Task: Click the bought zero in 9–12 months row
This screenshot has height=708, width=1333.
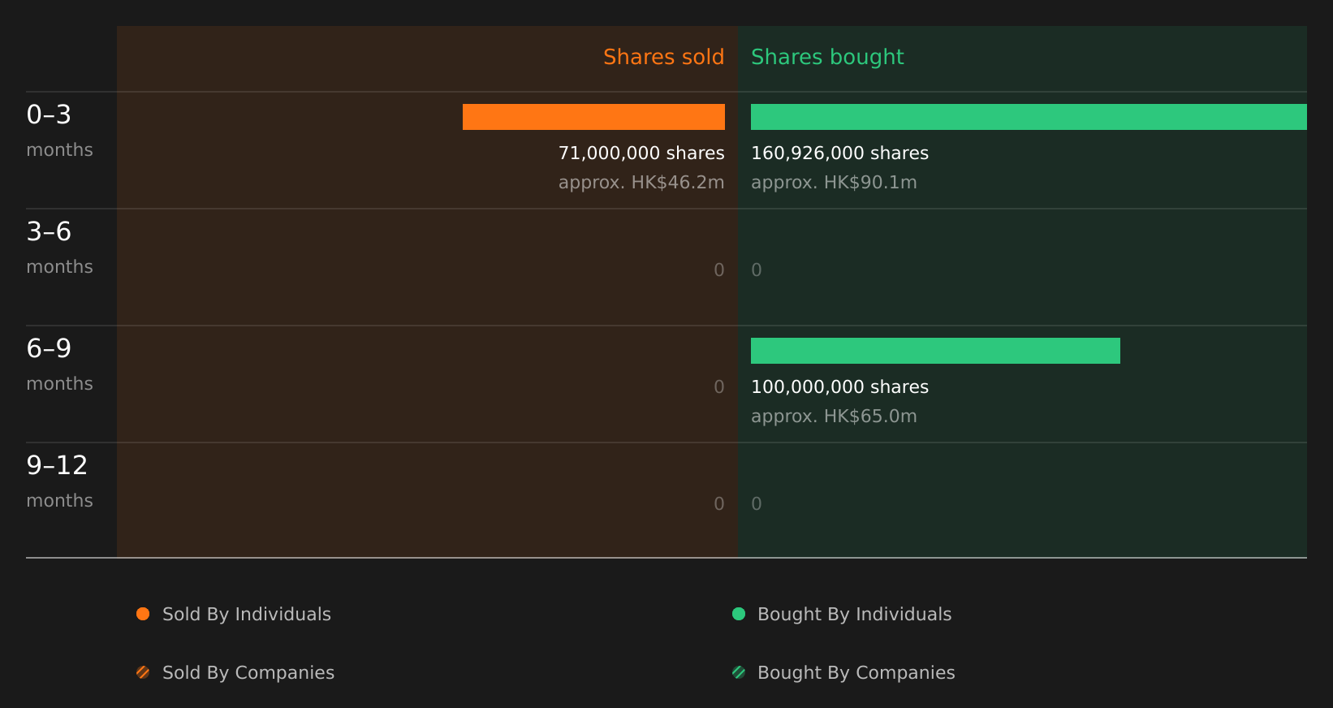Action: 757,504
